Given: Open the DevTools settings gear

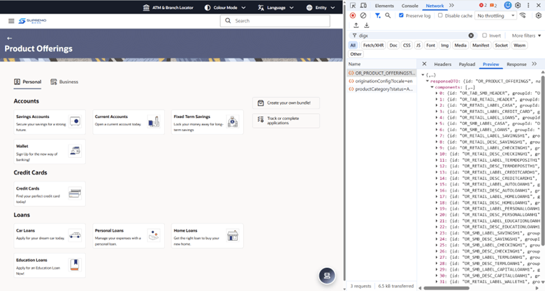Looking at the screenshot, I should click(518, 5).
